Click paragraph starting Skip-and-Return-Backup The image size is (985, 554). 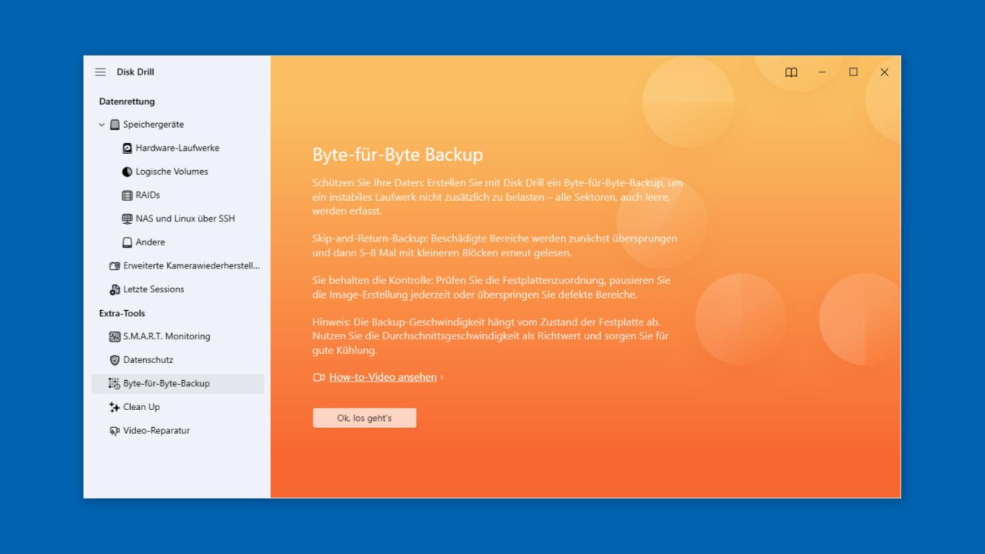pos(495,245)
